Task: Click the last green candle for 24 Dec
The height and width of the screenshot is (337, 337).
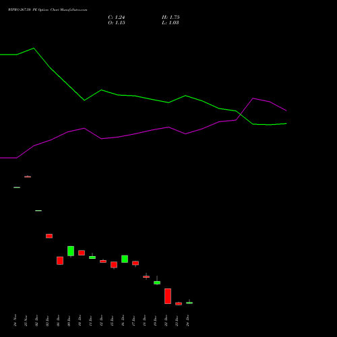Action: 189,303
